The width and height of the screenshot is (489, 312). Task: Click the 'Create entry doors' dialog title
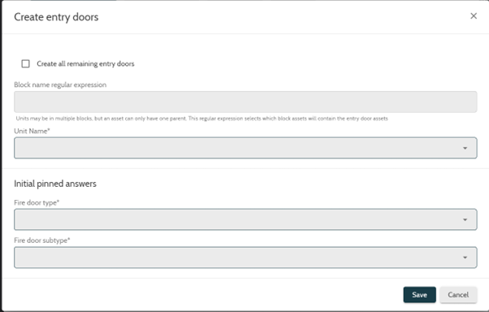(56, 17)
